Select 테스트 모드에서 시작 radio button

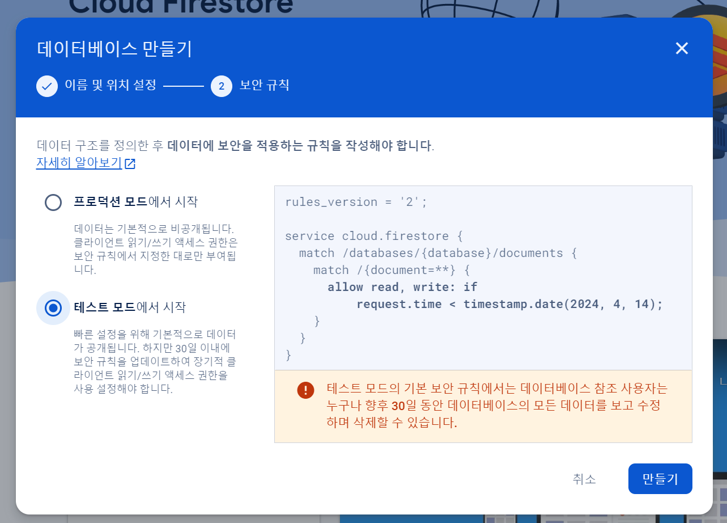[53, 308]
